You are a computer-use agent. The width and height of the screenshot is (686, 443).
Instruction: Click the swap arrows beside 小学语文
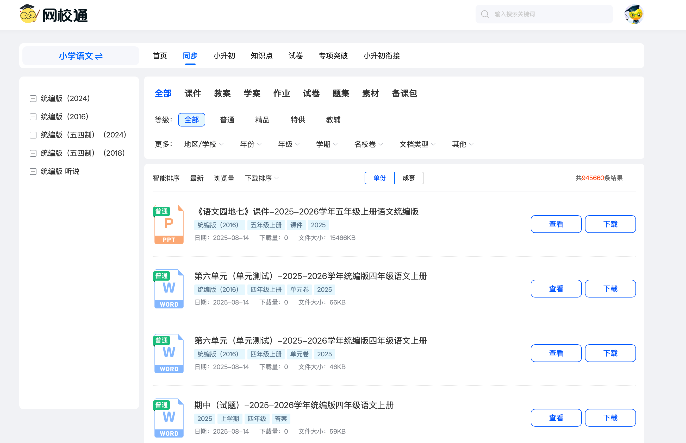pos(99,56)
